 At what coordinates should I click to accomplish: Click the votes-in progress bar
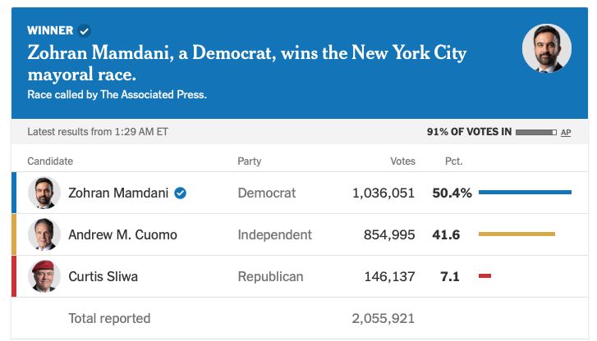536,132
